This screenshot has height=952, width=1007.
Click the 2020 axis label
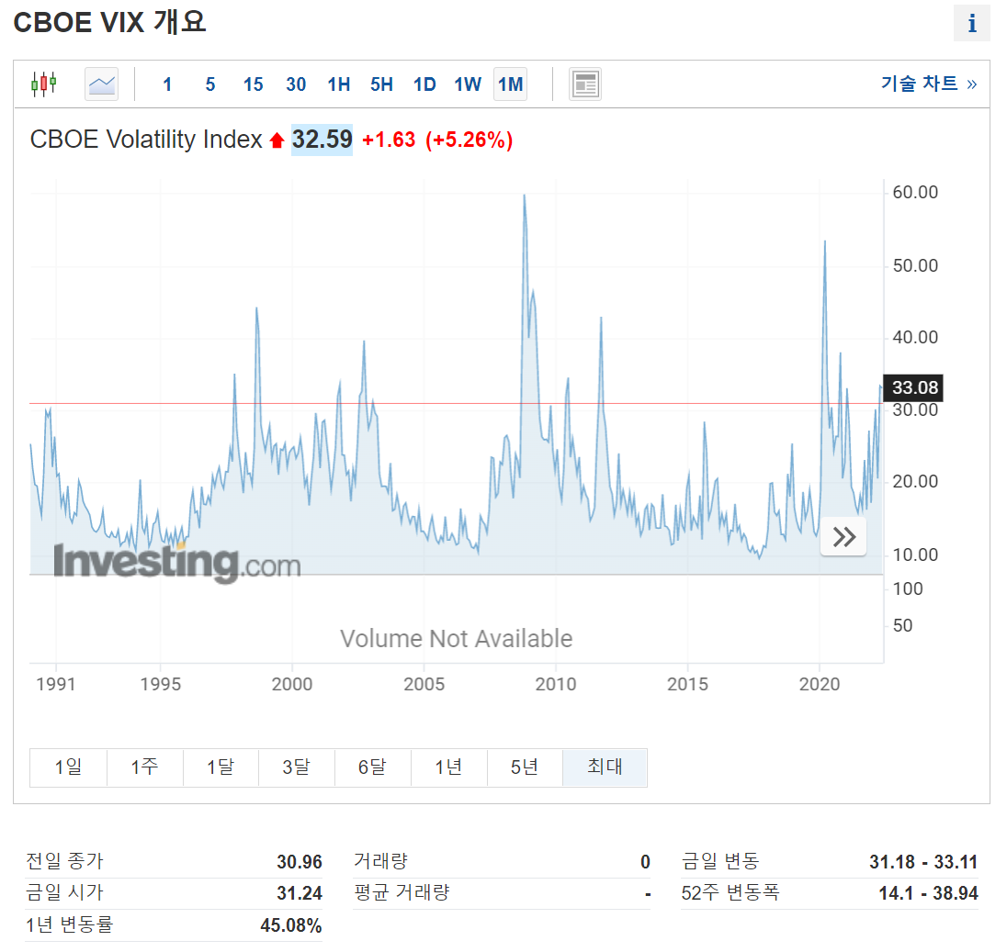(820, 684)
